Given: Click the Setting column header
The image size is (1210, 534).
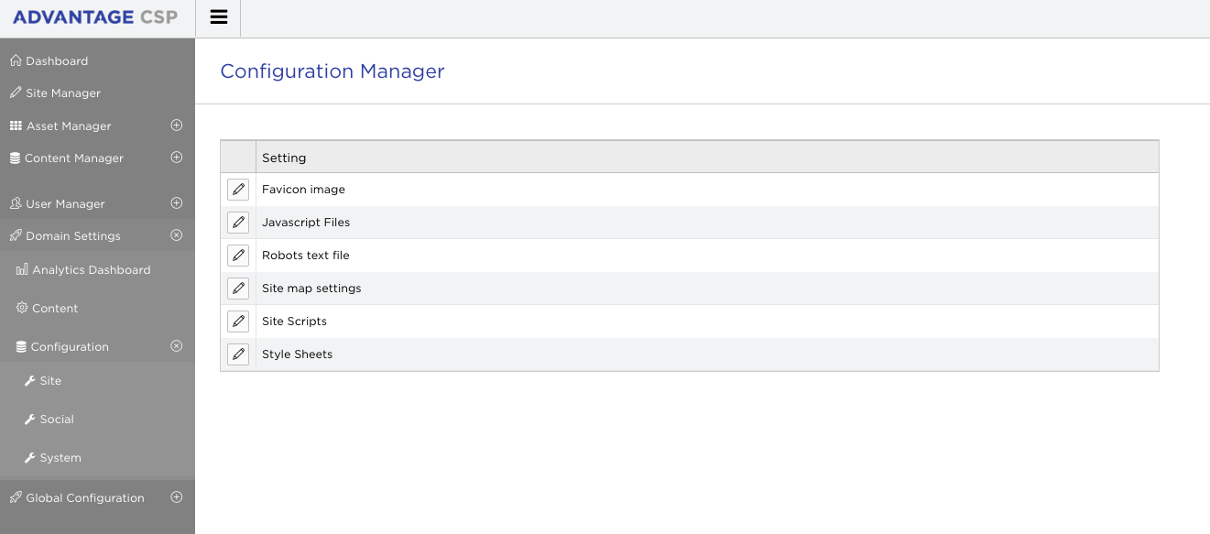Looking at the screenshot, I should [x=284, y=158].
